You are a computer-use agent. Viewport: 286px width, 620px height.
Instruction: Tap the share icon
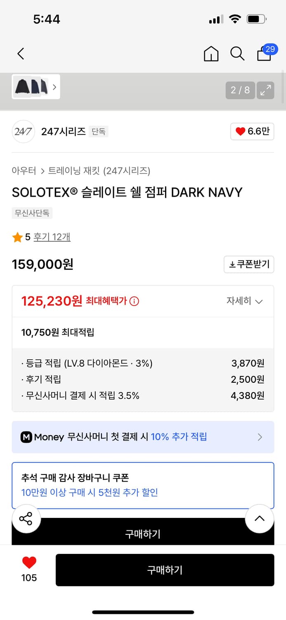click(x=26, y=519)
